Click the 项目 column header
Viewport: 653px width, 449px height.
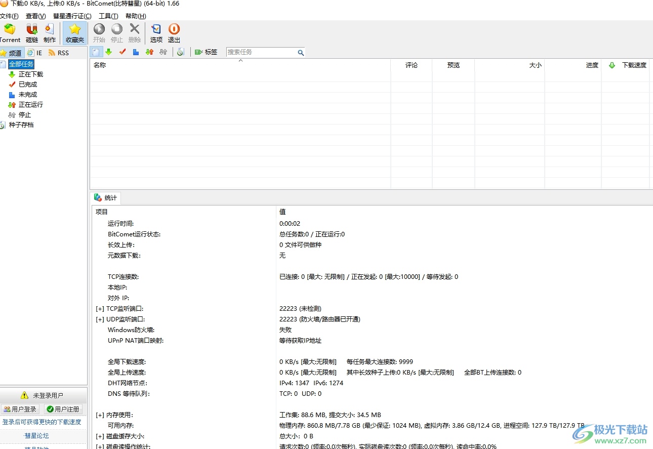(x=184, y=212)
